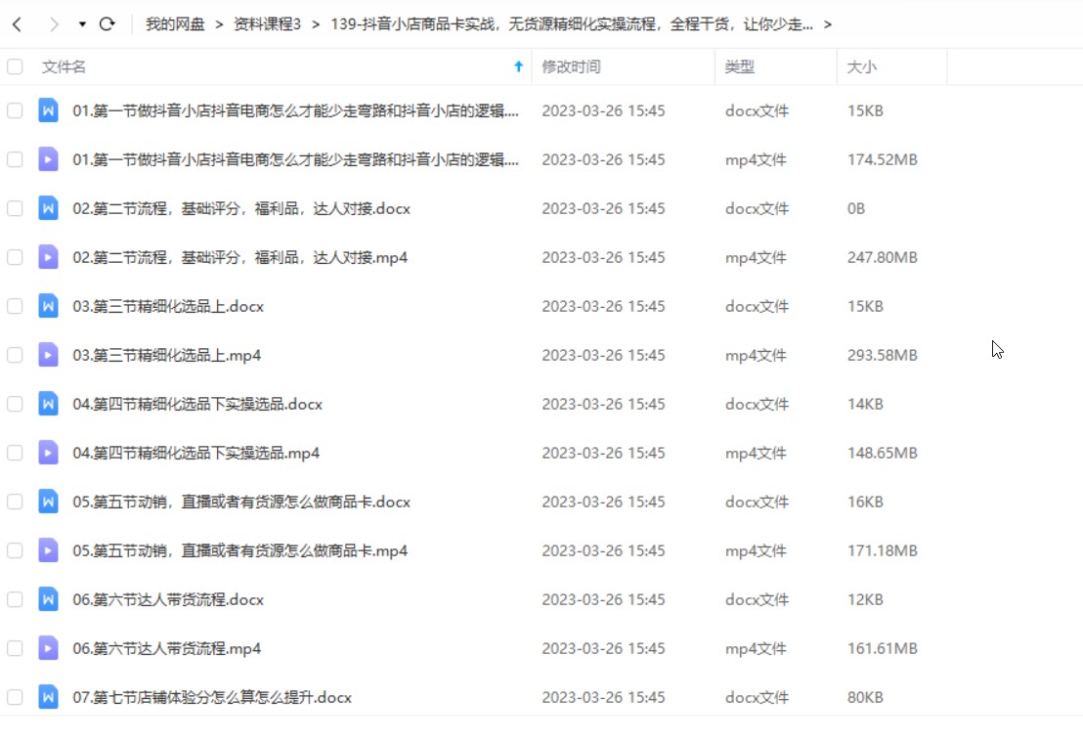The width and height of the screenshot is (1083, 744).
Task: Tick the checkbox for 03.第三节精细化选品上.docx
Action: [x=15, y=306]
